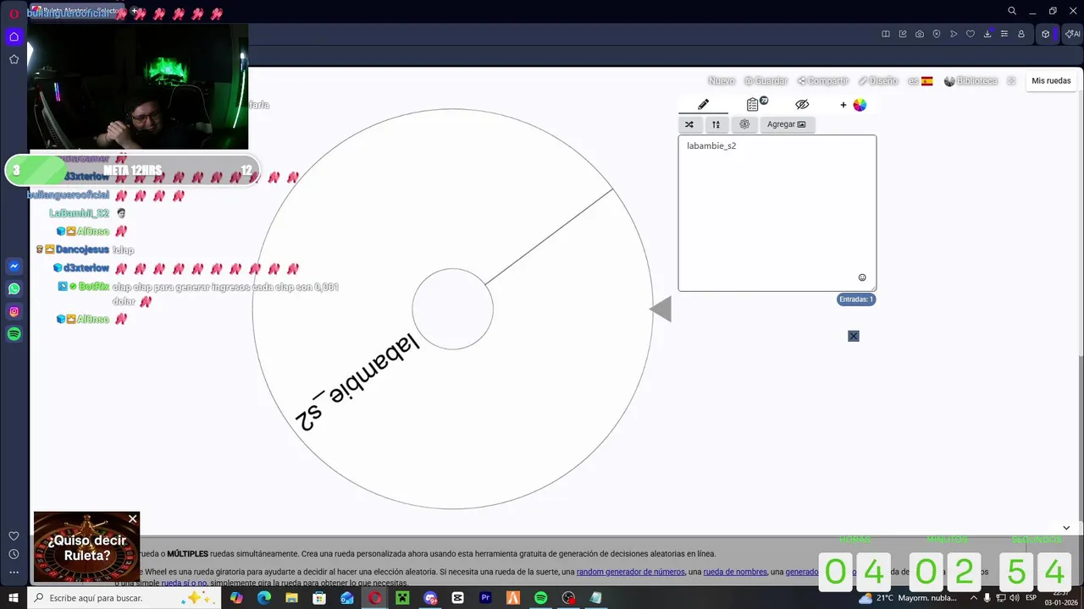
Task: Open the ad blocker shield icon
Action: coord(937,35)
